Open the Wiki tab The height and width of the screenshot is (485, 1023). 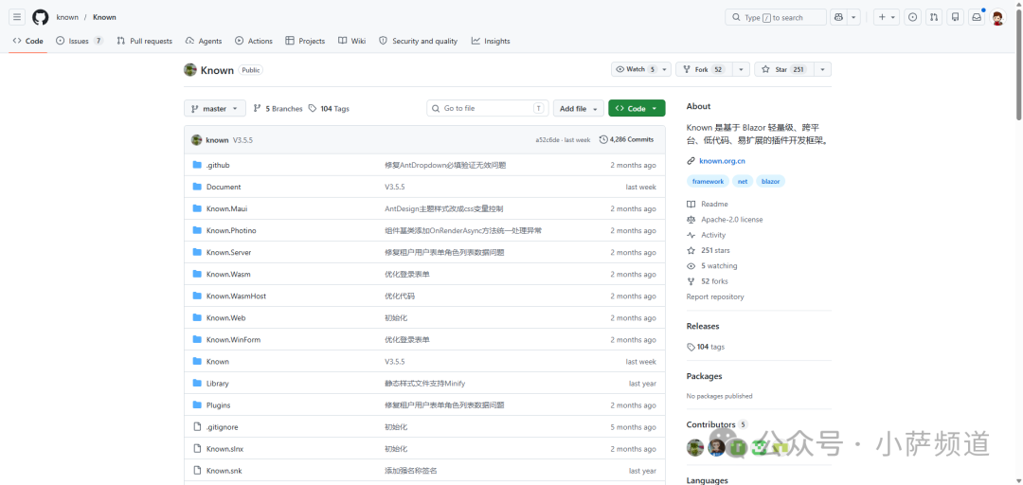[x=351, y=41]
